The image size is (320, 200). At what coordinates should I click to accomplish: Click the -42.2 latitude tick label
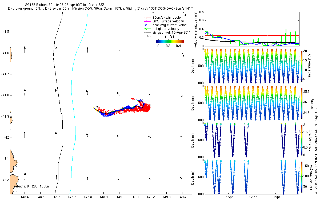[x=5, y=180]
